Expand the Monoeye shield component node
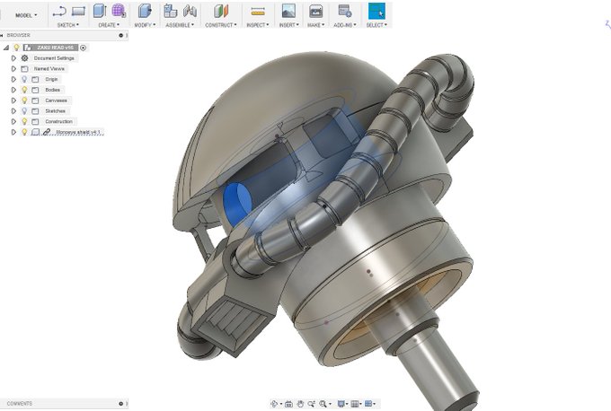This screenshot has width=611, height=411. [x=14, y=132]
